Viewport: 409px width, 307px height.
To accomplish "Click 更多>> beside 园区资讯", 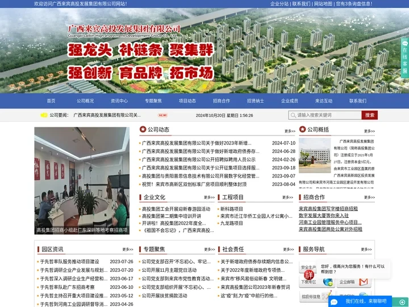I will (x=128, y=250).
